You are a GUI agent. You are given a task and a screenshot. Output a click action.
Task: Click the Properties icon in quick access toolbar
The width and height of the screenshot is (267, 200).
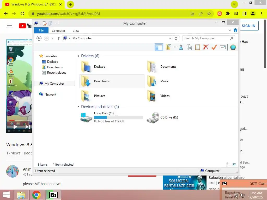point(44,23)
